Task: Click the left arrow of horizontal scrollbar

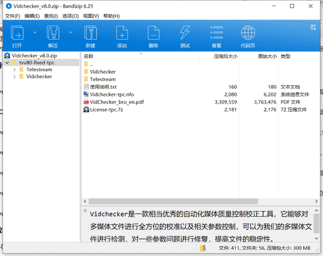Action: [85, 201]
